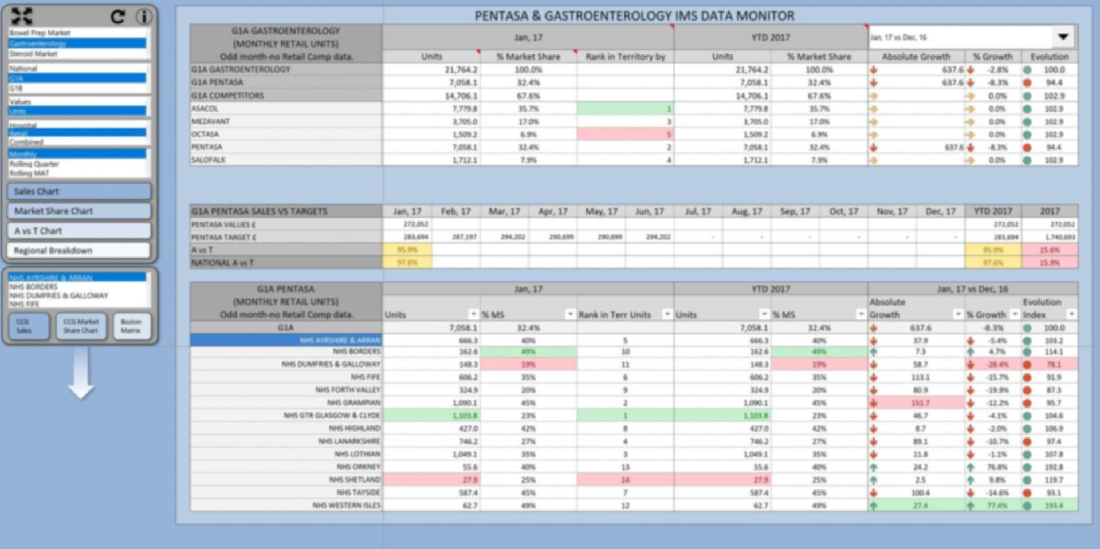Switch to Market Share Chart
Viewport: 1100px width, 549px height.
(79, 211)
